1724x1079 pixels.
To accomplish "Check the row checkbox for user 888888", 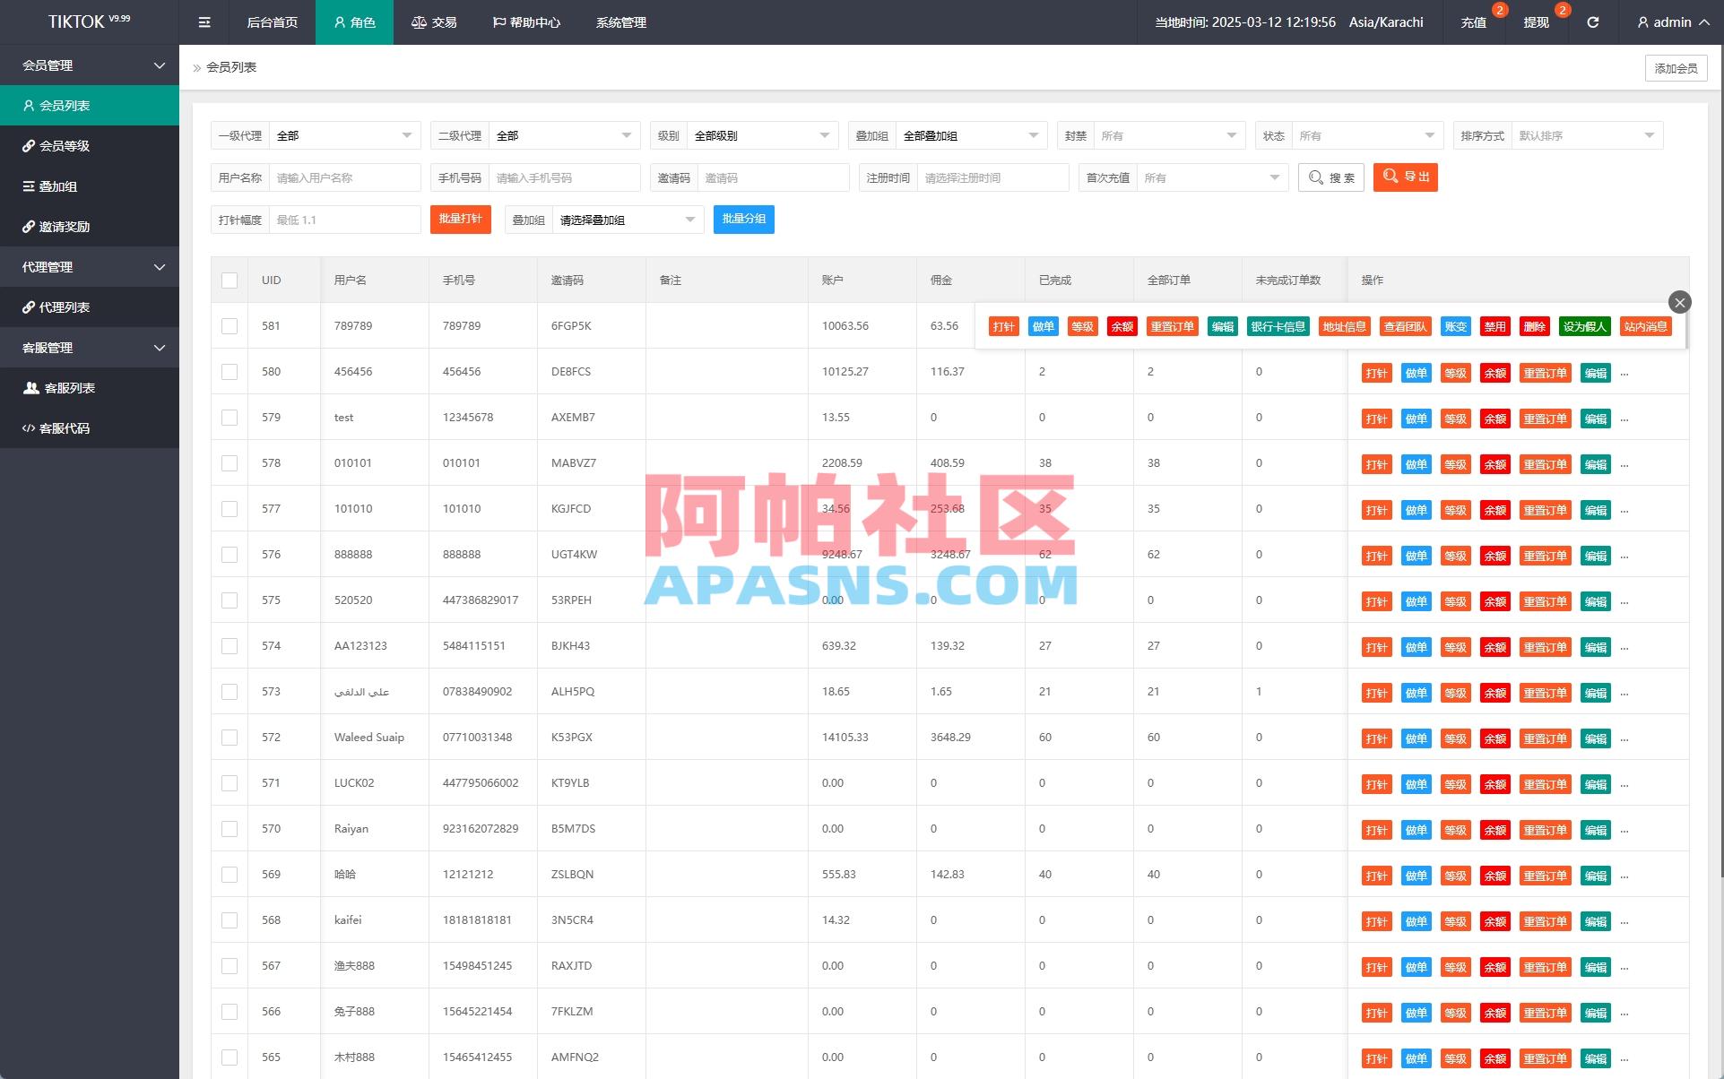I will [229, 554].
